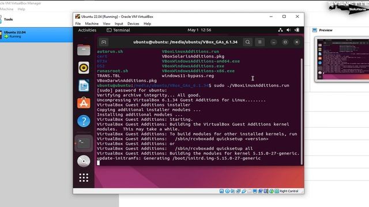This screenshot has width=369, height=207.
Task: Click VBoxDarwinAdditions.pkg in the terminal listing
Action: point(127,80)
